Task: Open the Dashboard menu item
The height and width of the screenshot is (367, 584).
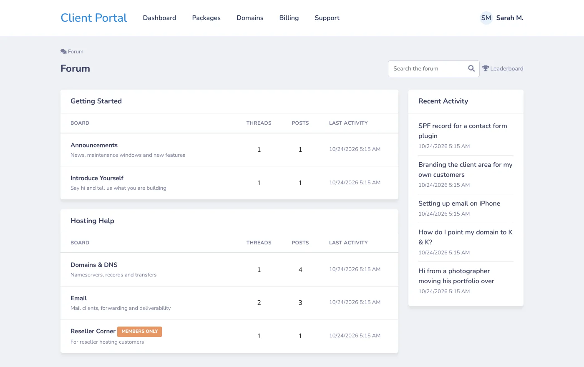Action: (x=159, y=18)
